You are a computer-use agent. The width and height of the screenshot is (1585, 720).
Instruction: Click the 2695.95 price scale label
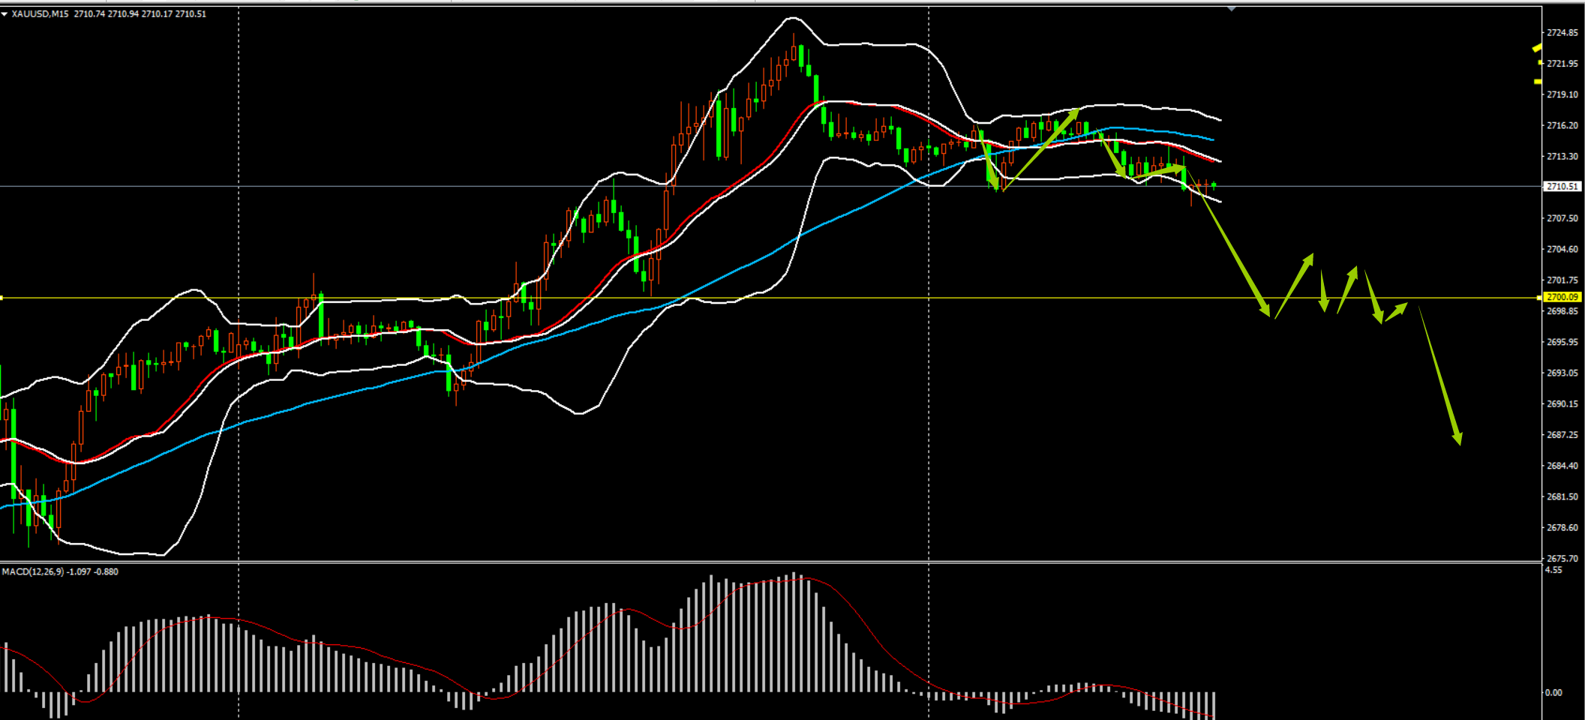click(x=1562, y=342)
